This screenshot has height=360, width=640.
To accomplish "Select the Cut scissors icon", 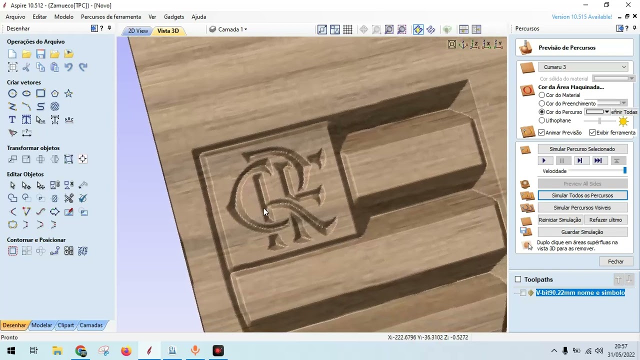I will click(26, 67).
